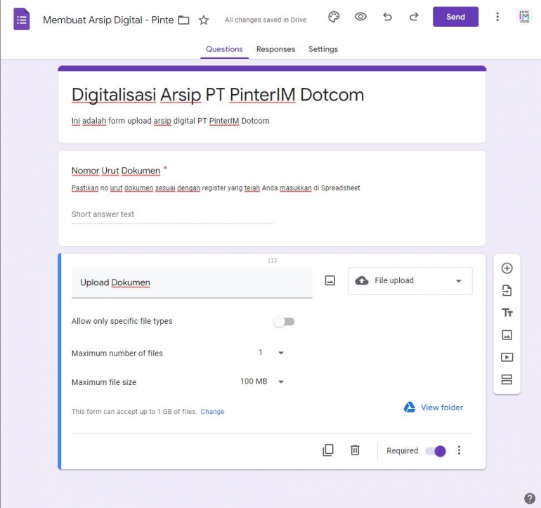Duplicate the Upload Dokumen question

(x=328, y=450)
